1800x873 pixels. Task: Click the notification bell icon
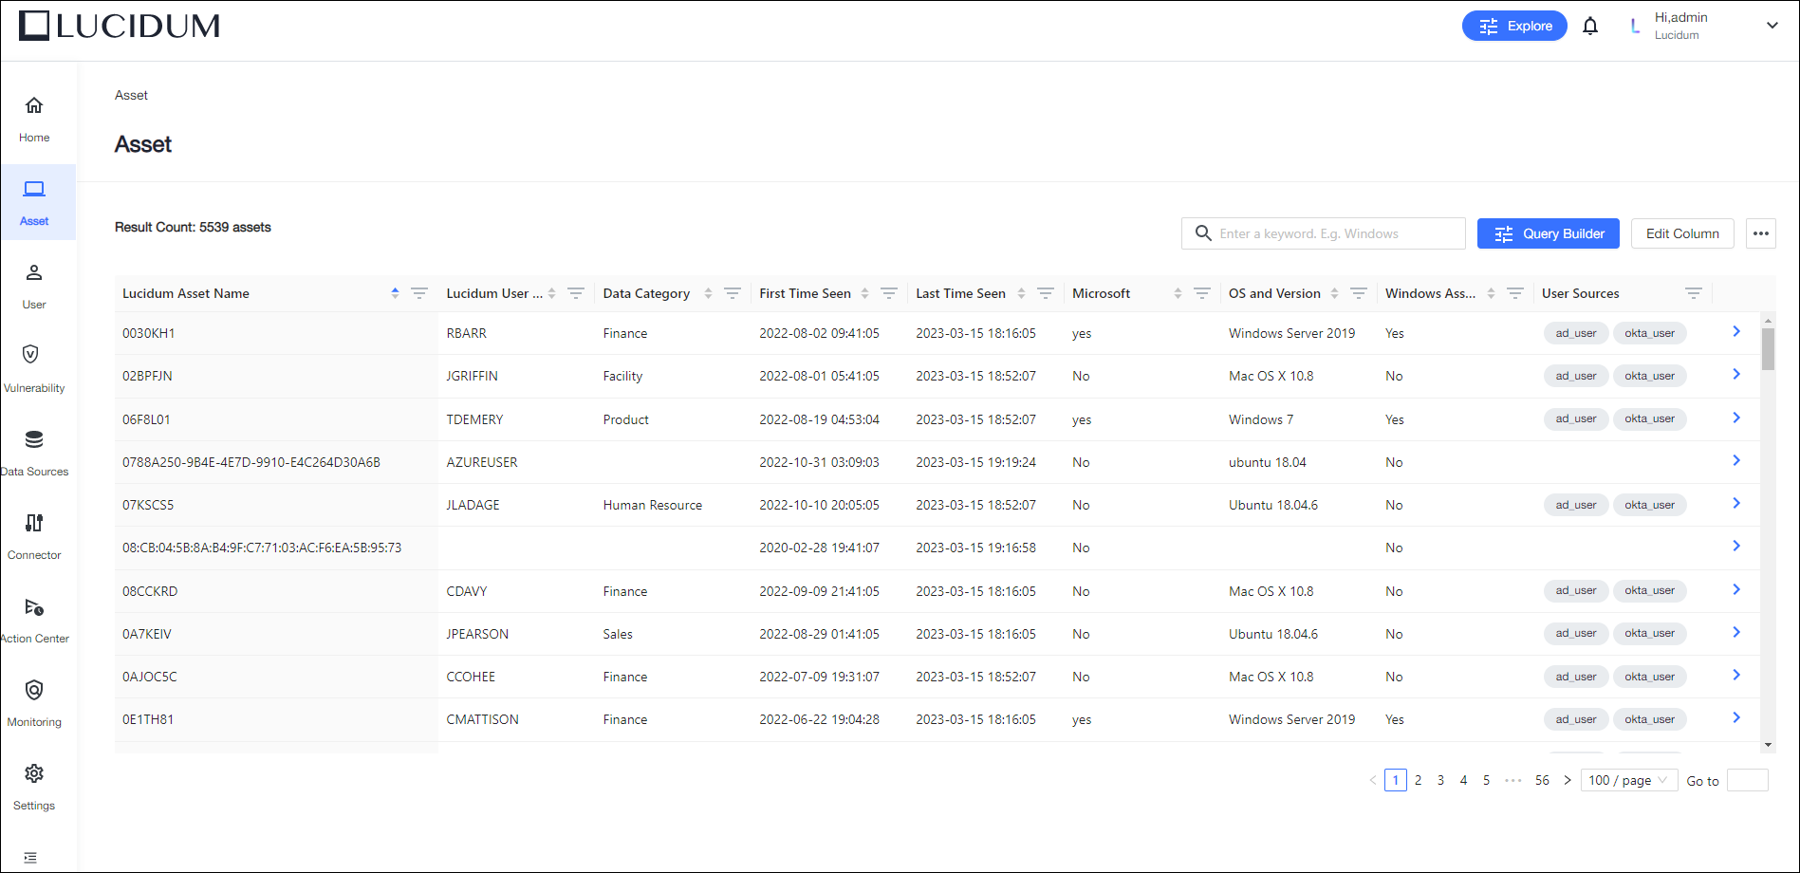tap(1590, 27)
